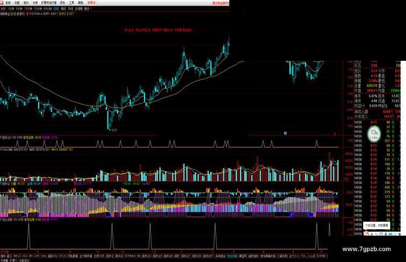This screenshot has height=262, width=406.
Task: Click the 总量 609370 value
Action: coord(372,86)
